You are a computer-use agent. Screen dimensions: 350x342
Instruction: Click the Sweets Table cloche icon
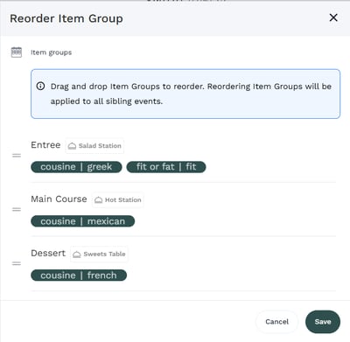click(x=77, y=255)
